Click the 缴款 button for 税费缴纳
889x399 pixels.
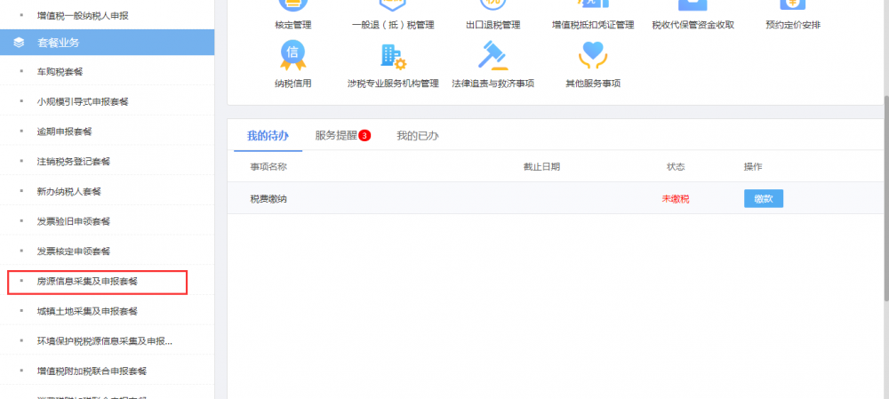(763, 198)
